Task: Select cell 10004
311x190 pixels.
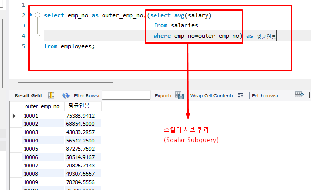Action: coord(43,141)
